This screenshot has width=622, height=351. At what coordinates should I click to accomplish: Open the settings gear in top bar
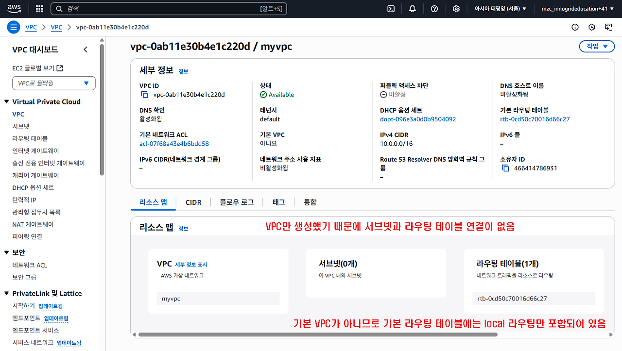(x=456, y=9)
